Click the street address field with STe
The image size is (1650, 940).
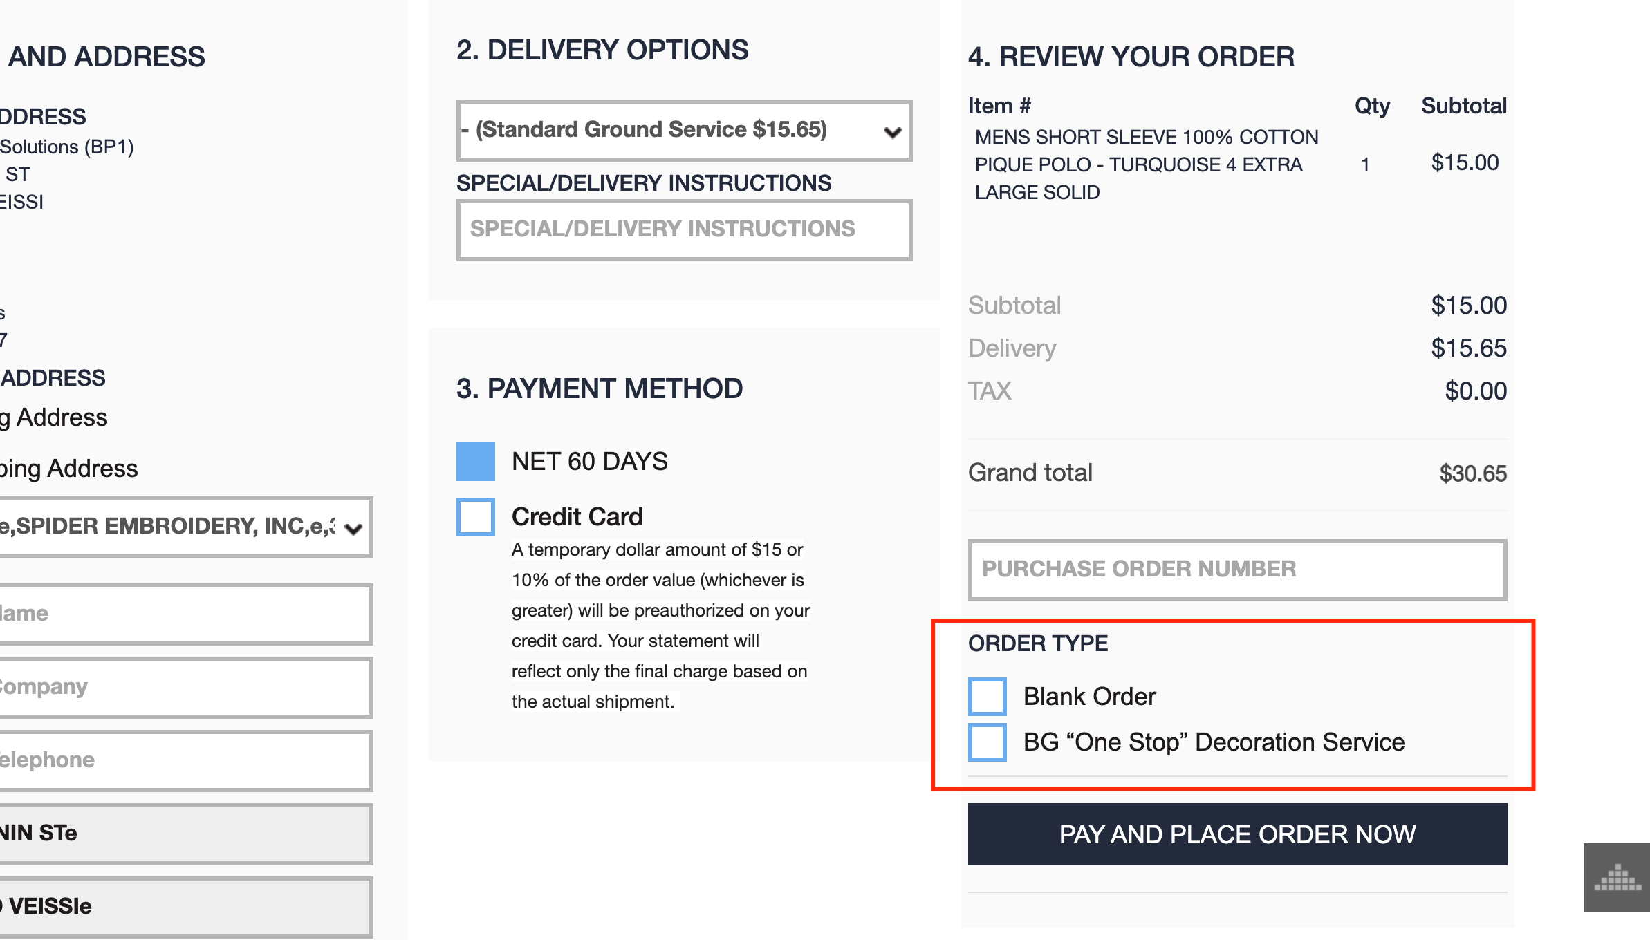pyautogui.click(x=185, y=834)
